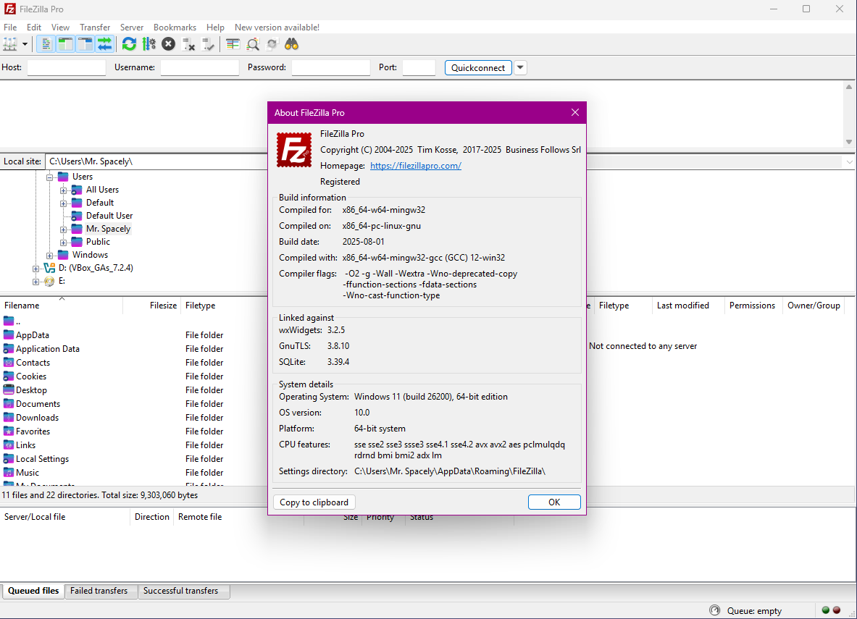Click the Copy to clipboard button
Image resolution: width=857 pixels, height=619 pixels.
coord(314,502)
